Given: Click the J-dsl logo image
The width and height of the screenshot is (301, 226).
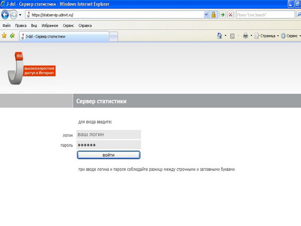Looking at the screenshot, I should (32, 68).
